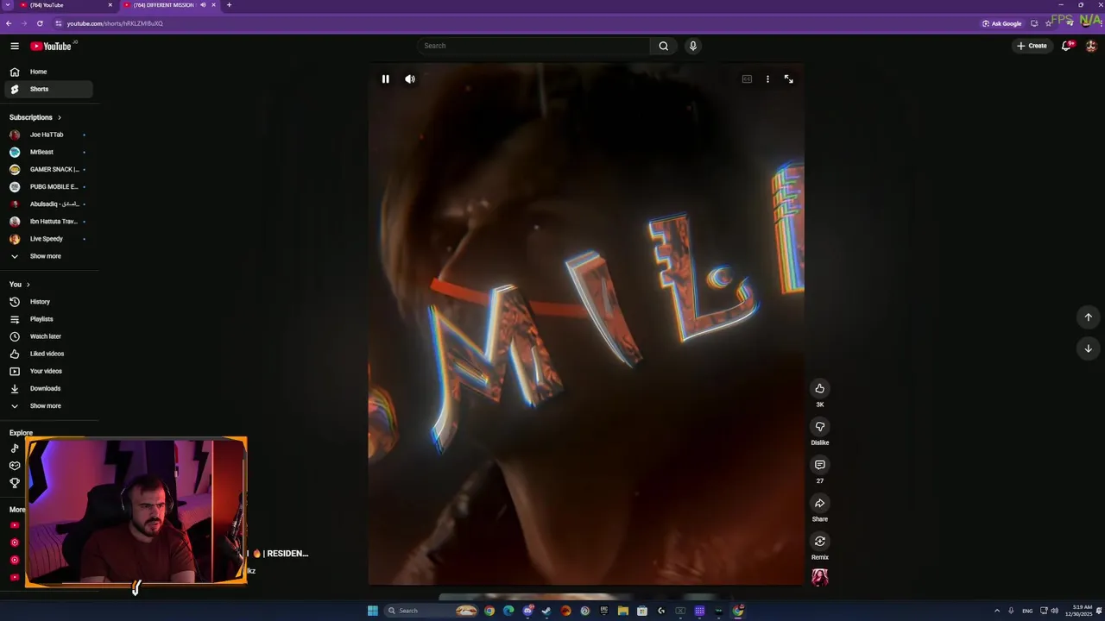The width and height of the screenshot is (1105, 621).
Task: Open Watch later in the sidebar
Action: click(x=48, y=336)
